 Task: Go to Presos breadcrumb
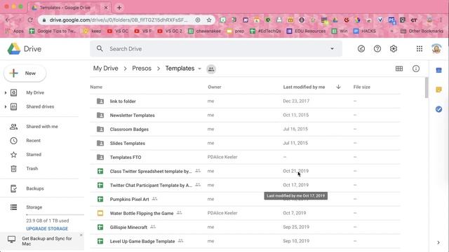pyautogui.click(x=142, y=69)
